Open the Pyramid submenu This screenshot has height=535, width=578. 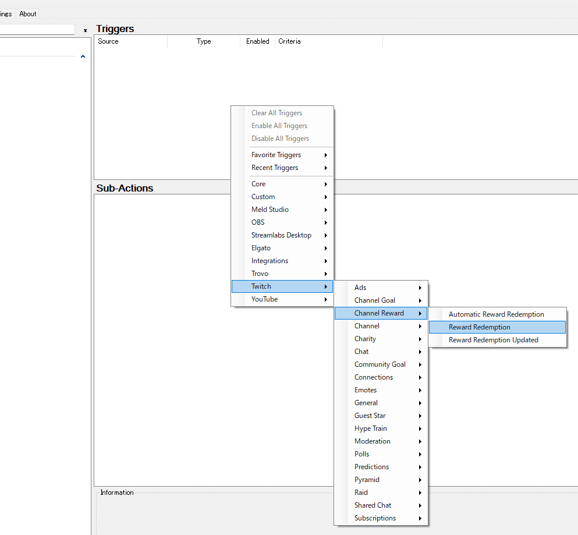pyautogui.click(x=381, y=480)
